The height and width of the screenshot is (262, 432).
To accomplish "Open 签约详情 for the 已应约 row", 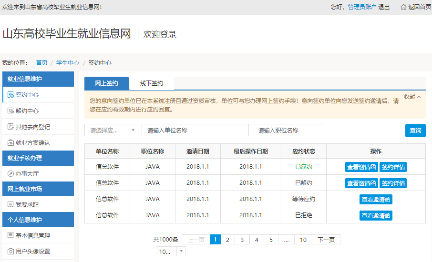I will pos(393,167).
